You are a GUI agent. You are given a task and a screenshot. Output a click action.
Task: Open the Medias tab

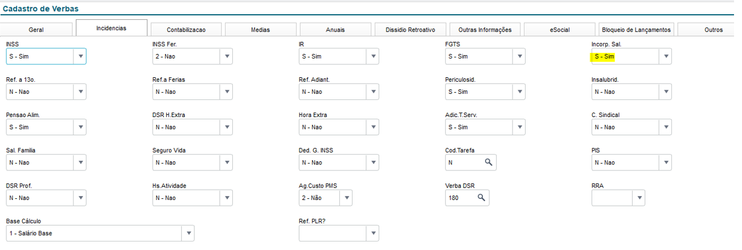click(x=261, y=30)
